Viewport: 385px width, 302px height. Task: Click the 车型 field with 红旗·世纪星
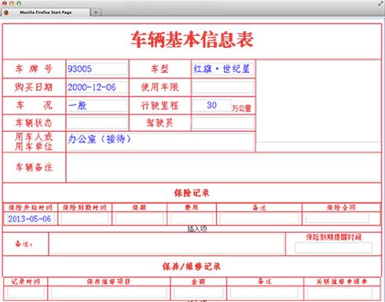point(223,69)
